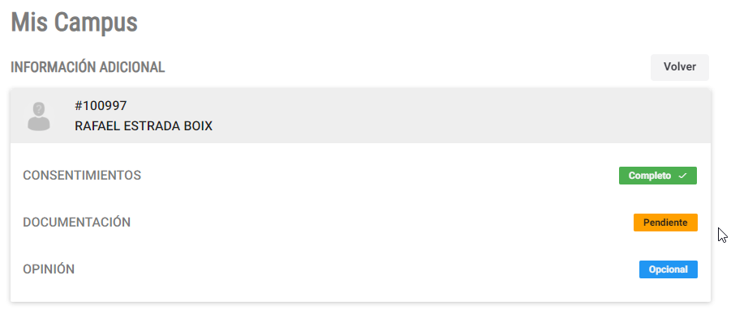Click the question mark on the avatar face
The image size is (731, 318).
[x=39, y=108]
